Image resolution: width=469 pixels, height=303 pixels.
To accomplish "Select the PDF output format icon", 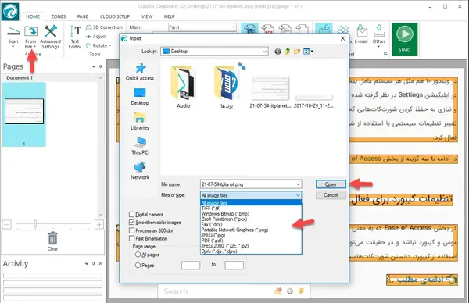I will pyautogui.click(x=267, y=29).
